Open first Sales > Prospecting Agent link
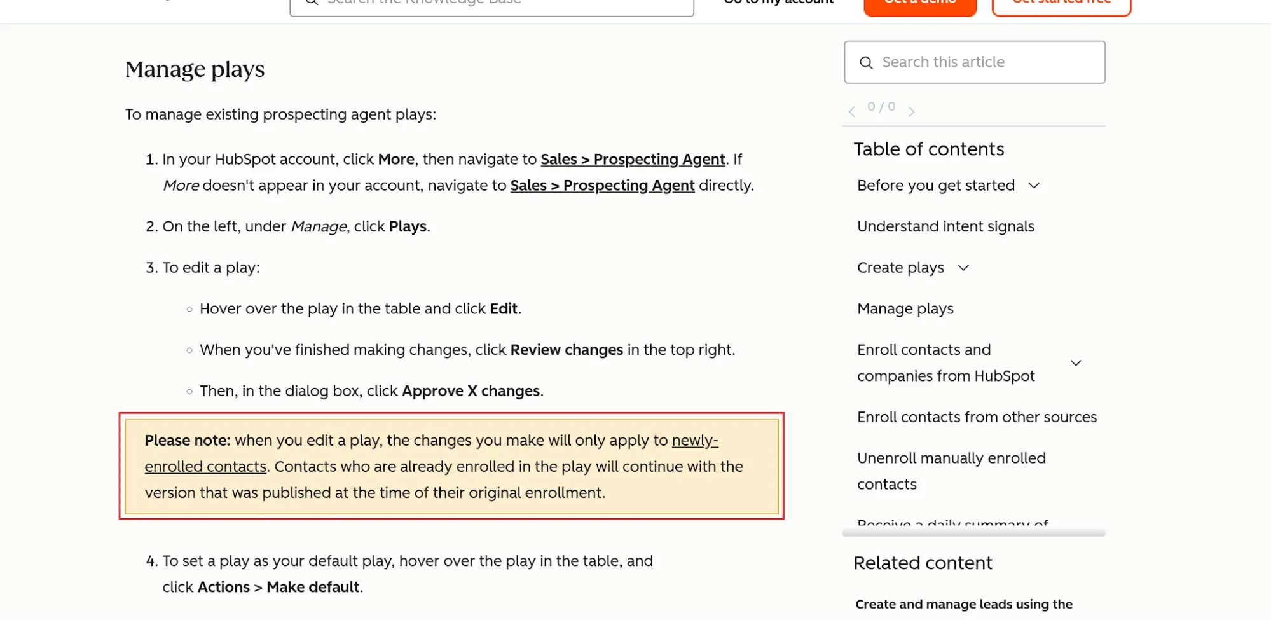1271x620 pixels. click(x=633, y=159)
